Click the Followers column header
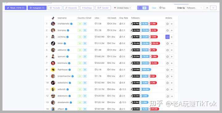This screenshot has width=222, height=113. pyautogui.click(x=135, y=18)
